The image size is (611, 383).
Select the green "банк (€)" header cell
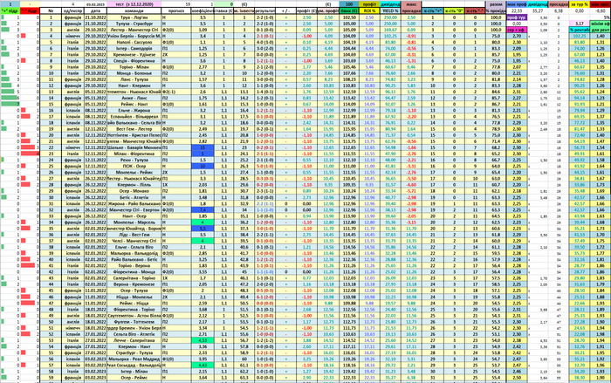[349, 11]
